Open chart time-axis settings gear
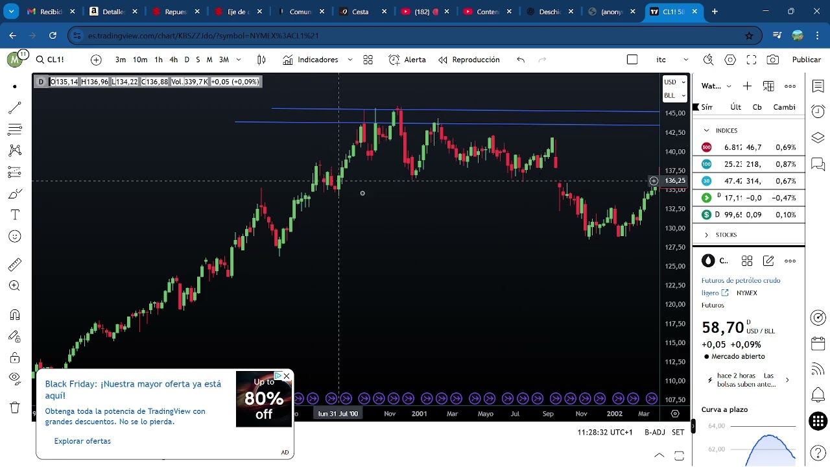Viewport: 830px width, 467px height. pos(675,414)
